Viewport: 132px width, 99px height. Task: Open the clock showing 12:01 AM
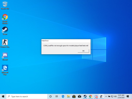(x=121, y=97)
